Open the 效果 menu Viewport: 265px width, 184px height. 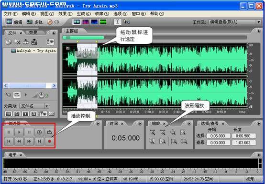(65, 14)
